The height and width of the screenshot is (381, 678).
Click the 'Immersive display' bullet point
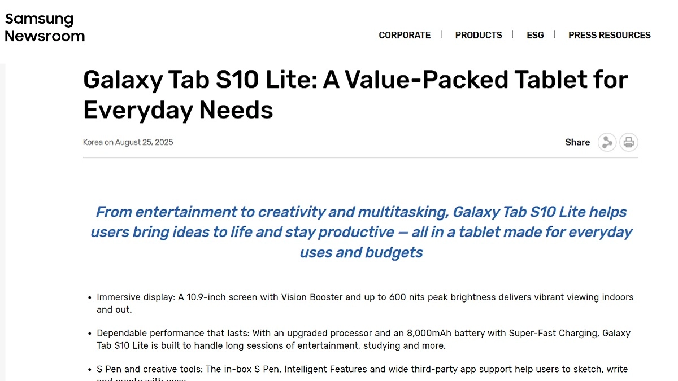[136, 297]
